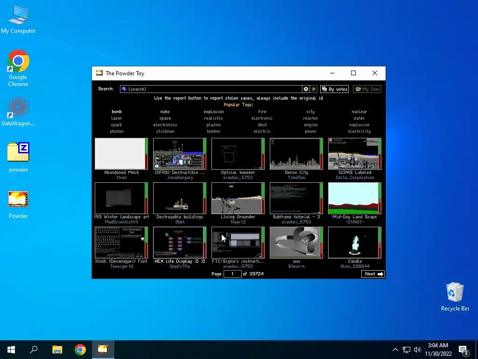The height and width of the screenshot is (359, 478).
Task: Select the laser tag
Action: pos(116,118)
